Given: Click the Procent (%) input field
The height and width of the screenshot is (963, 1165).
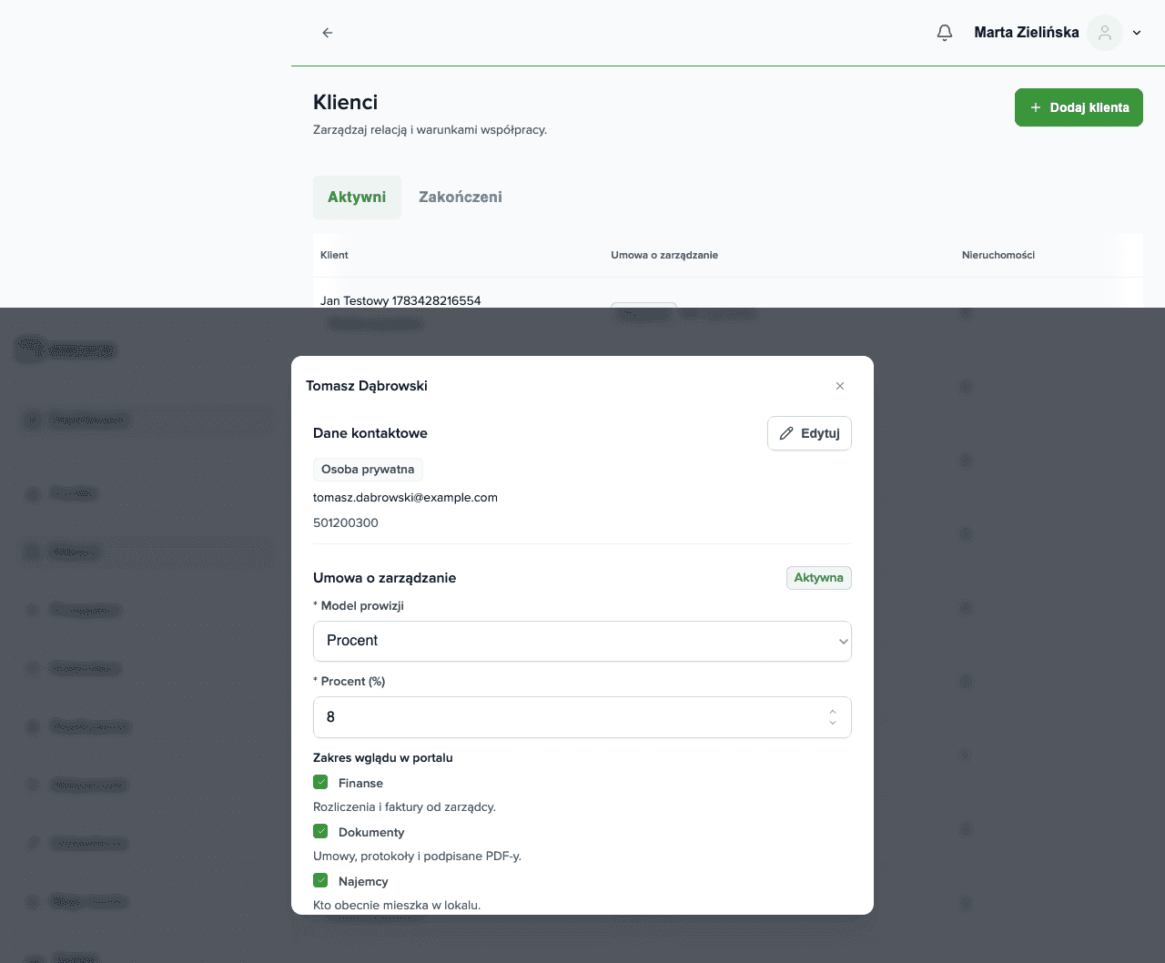Looking at the screenshot, I should (x=582, y=717).
